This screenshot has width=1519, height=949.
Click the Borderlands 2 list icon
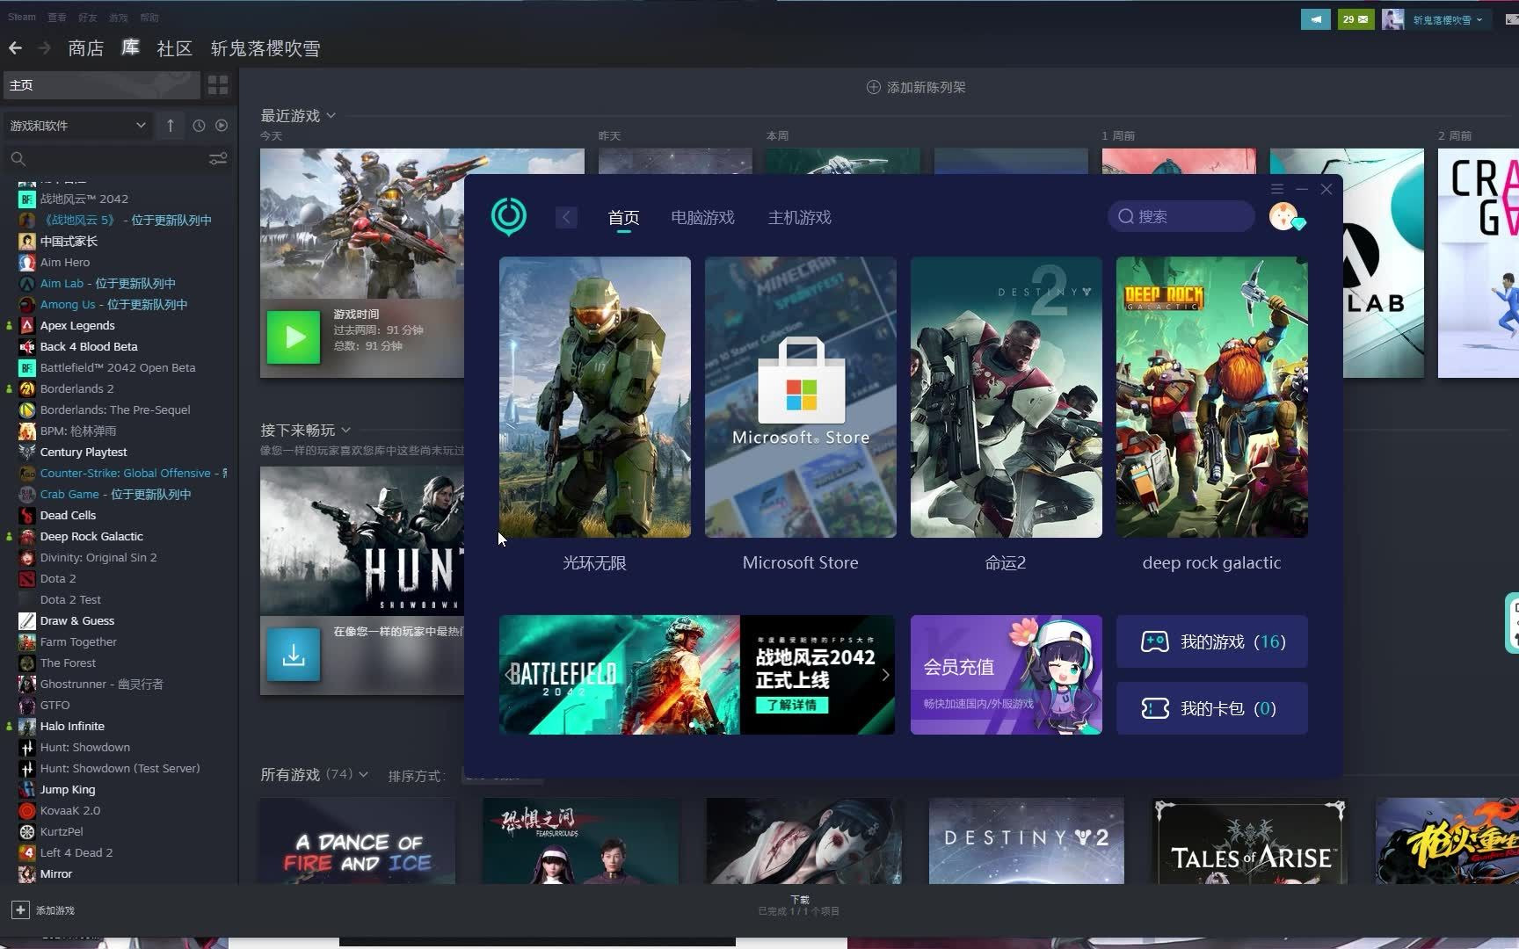tap(27, 388)
